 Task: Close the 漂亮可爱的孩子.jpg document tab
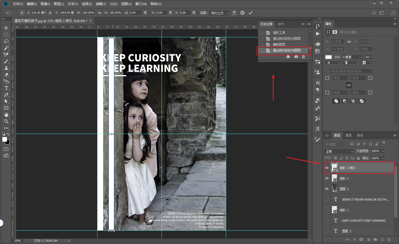coord(91,21)
